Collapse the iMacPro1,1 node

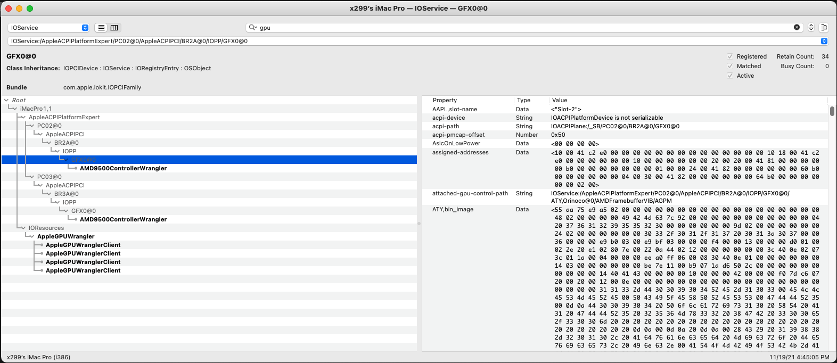pos(15,109)
